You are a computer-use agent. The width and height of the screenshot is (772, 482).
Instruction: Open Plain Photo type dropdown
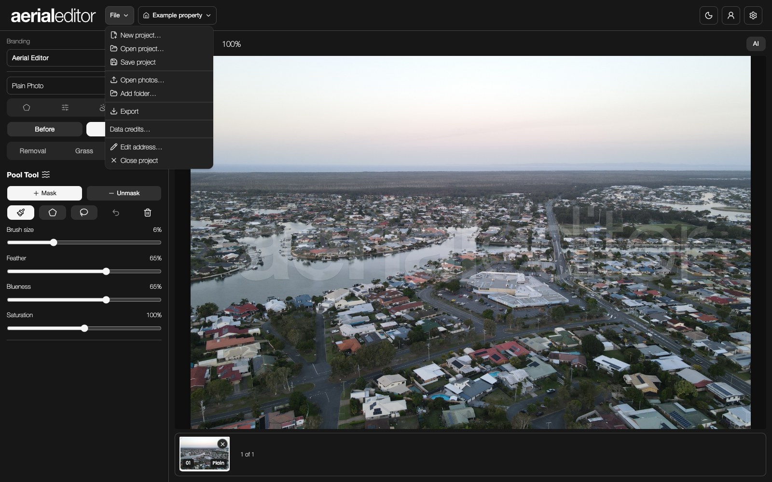click(56, 86)
